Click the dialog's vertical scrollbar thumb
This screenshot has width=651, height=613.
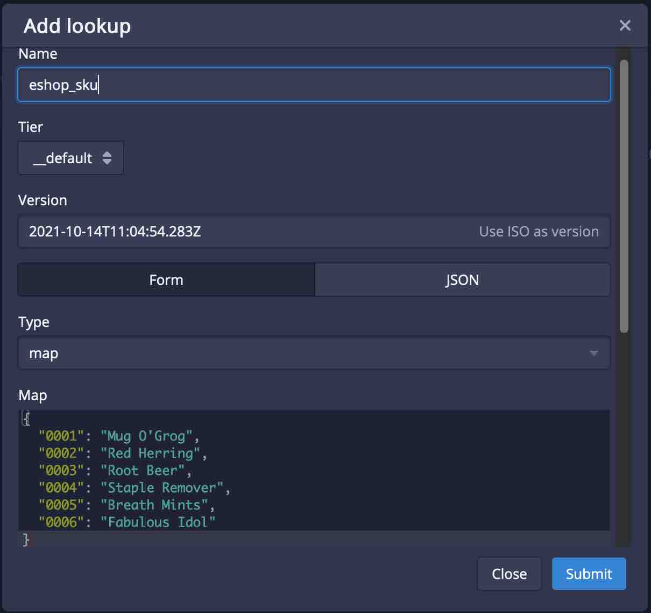pos(624,197)
